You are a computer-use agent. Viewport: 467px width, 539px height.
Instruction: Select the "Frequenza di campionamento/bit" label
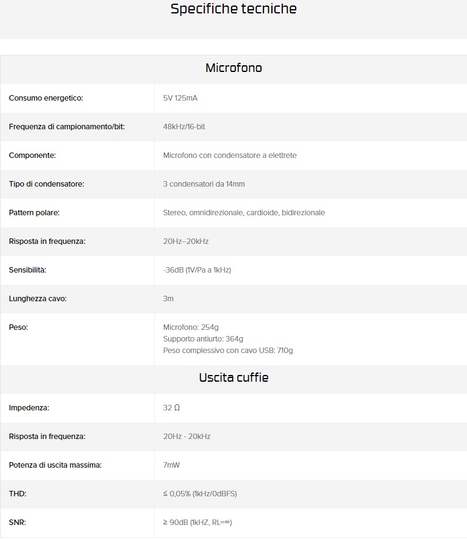point(68,127)
